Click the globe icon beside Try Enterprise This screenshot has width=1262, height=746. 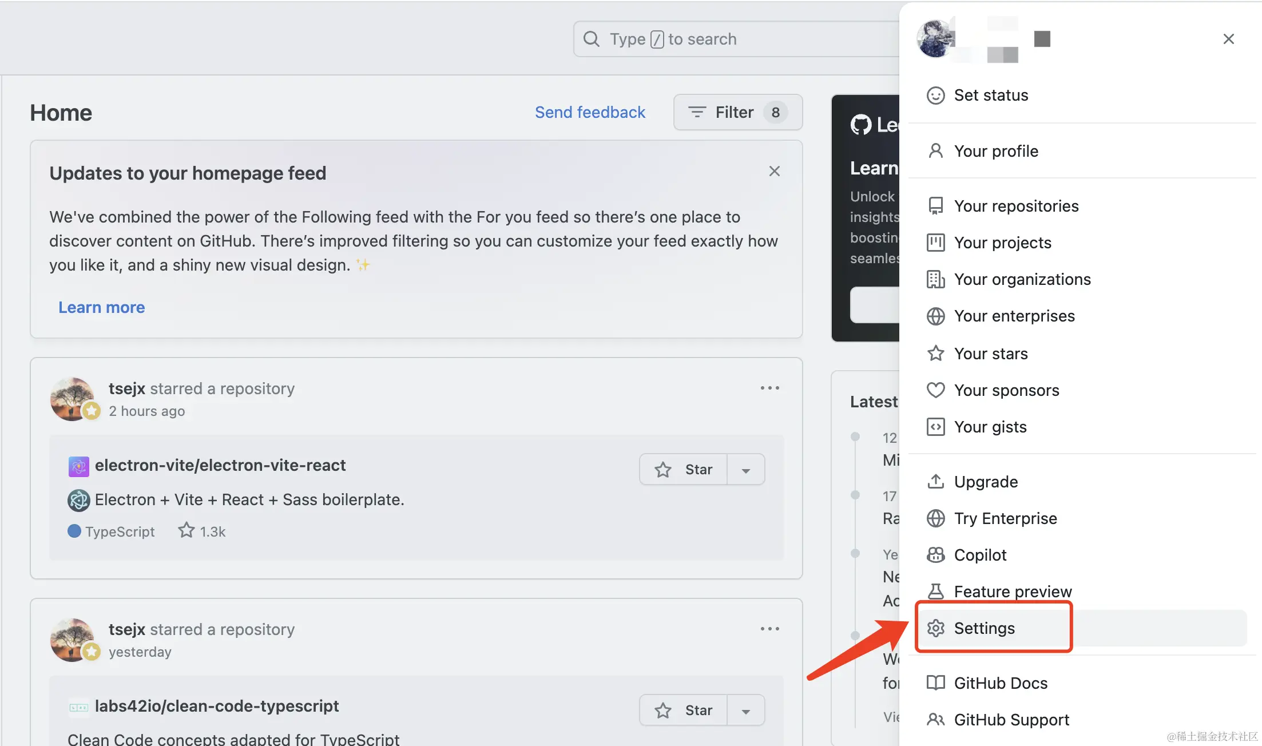coord(935,518)
